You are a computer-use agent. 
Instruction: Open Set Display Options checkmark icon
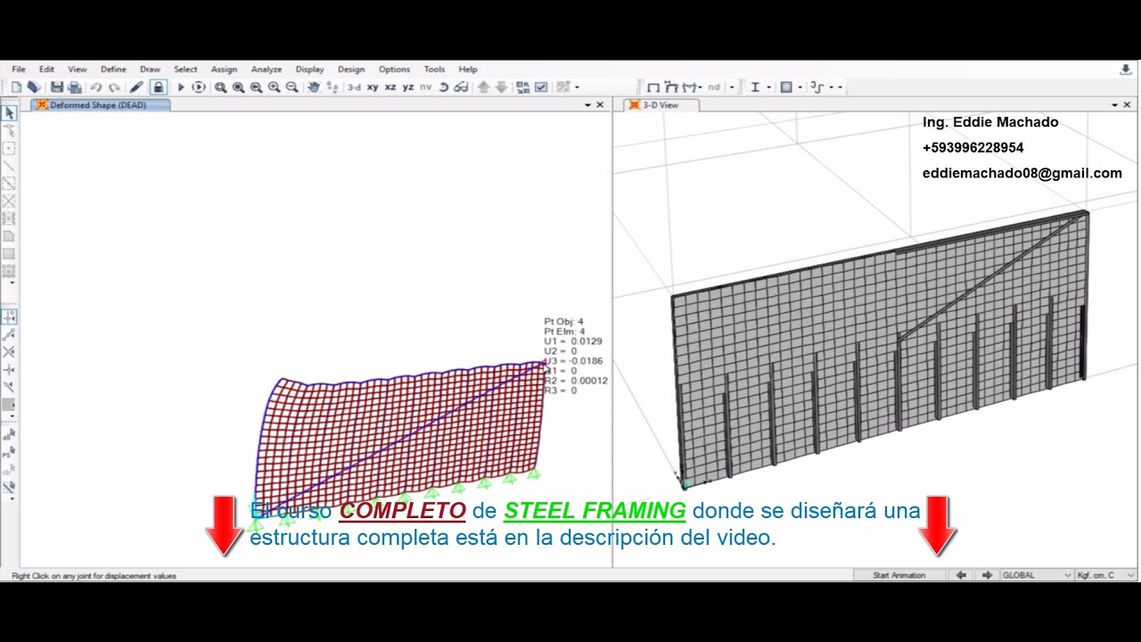pos(541,87)
